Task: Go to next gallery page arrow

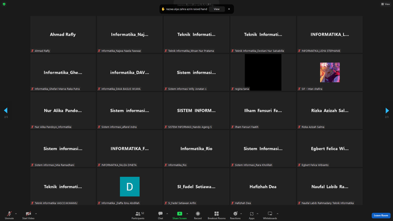Action: click(x=387, y=110)
